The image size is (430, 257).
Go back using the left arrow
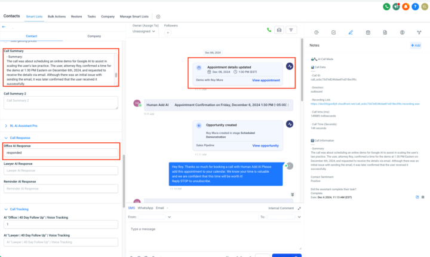click(x=4, y=27)
